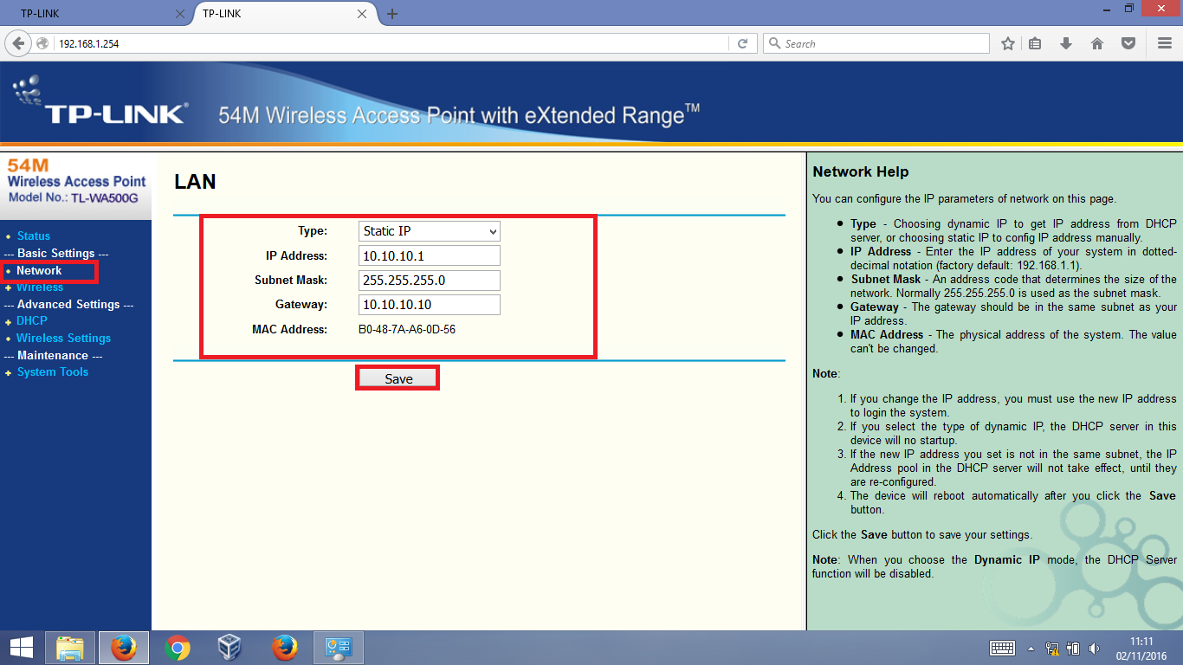Click the reload page icon in address bar

point(742,43)
